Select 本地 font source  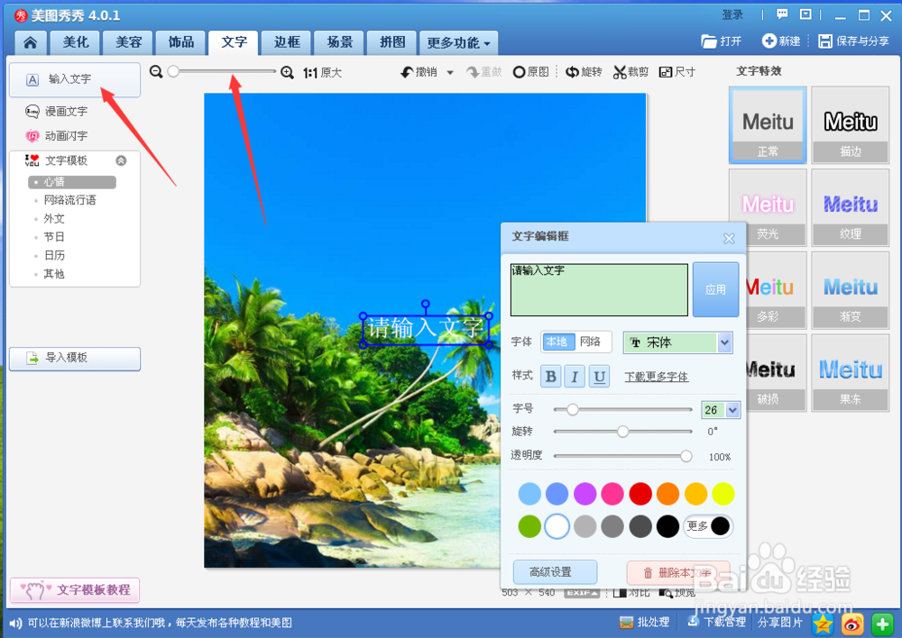[557, 342]
